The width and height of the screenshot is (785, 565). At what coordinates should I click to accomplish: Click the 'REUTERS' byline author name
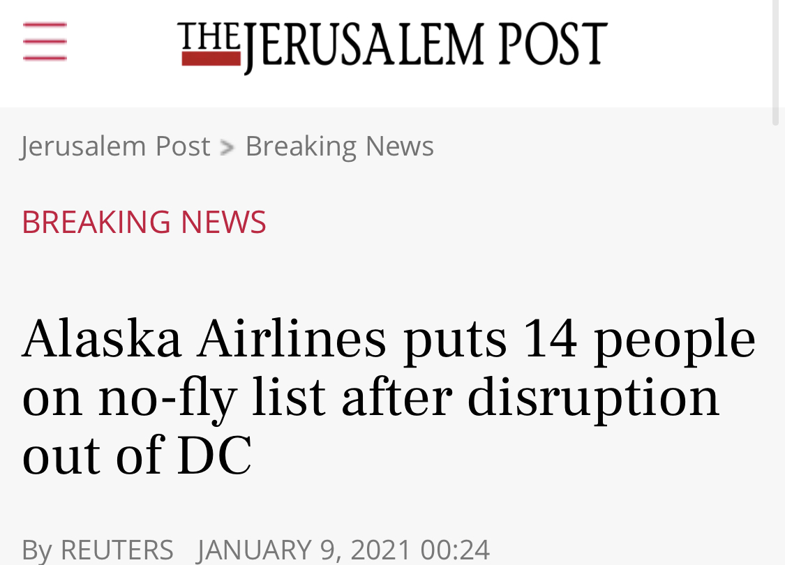click(x=117, y=549)
